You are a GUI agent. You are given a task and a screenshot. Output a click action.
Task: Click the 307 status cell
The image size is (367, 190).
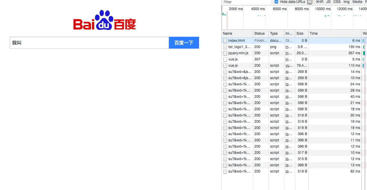coord(257,59)
